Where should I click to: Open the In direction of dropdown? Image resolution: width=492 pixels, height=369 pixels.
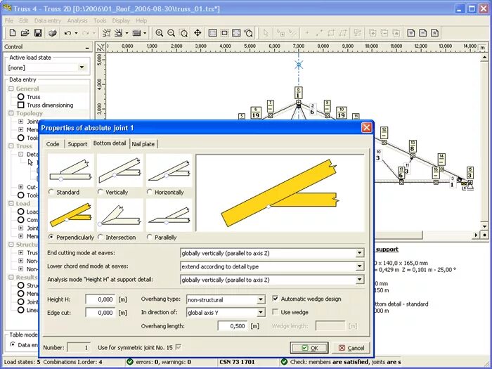pyautogui.click(x=261, y=313)
